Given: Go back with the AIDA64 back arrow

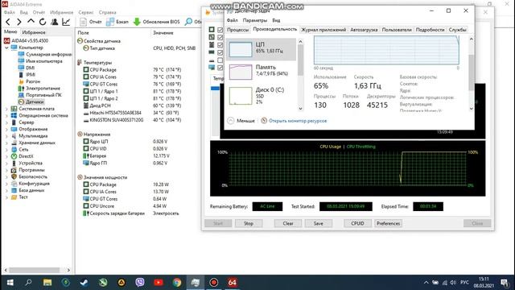Looking at the screenshot, I should point(8,22).
